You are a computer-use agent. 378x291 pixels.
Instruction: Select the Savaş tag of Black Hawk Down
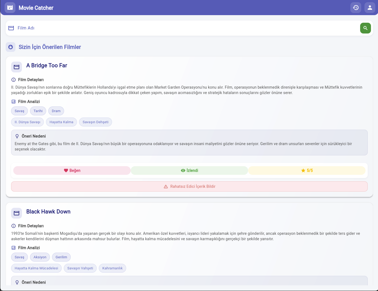pyautogui.click(x=19, y=257)
